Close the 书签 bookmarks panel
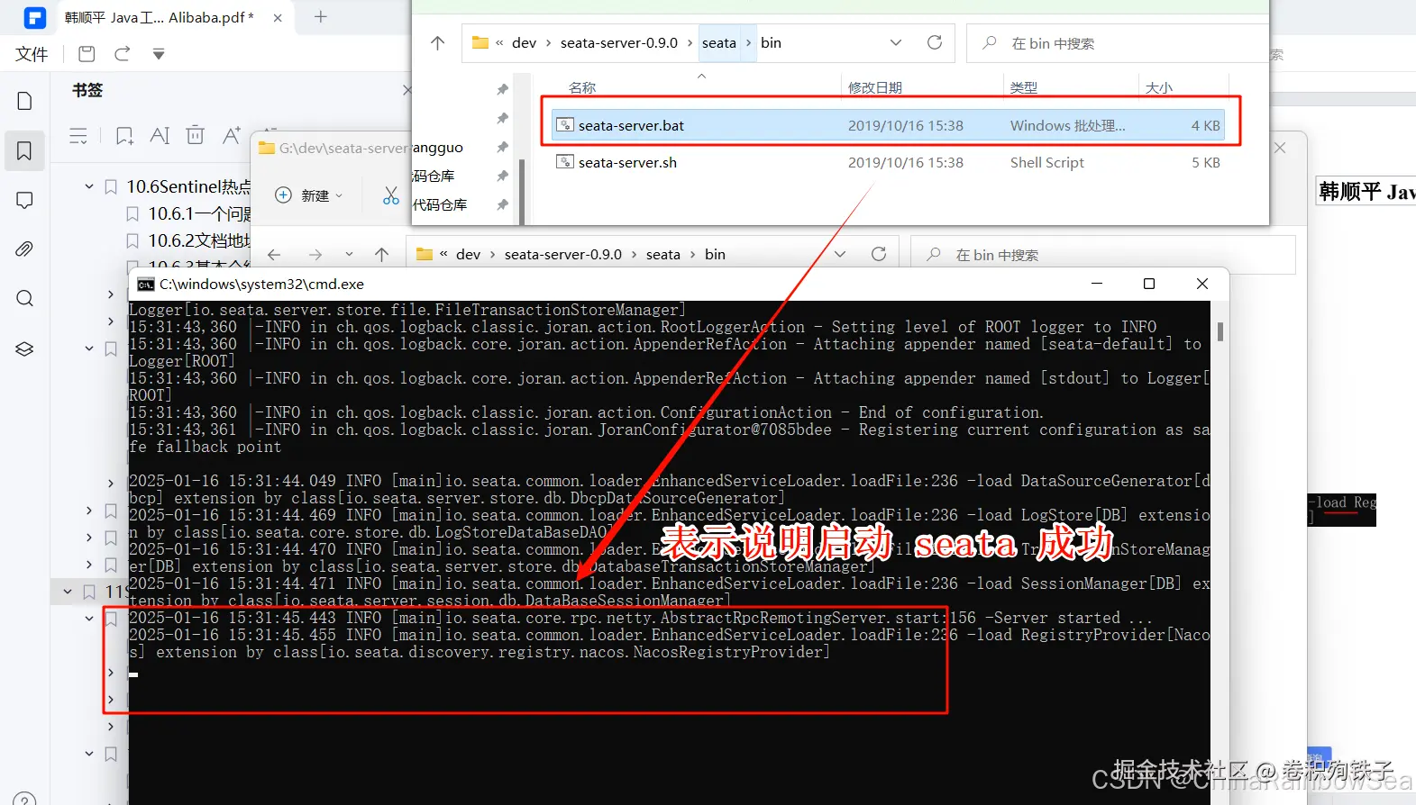 point(407,90)
